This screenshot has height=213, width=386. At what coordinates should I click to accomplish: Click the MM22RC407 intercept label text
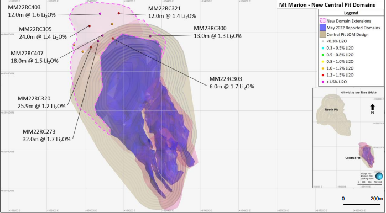click(x=34, y=57)
